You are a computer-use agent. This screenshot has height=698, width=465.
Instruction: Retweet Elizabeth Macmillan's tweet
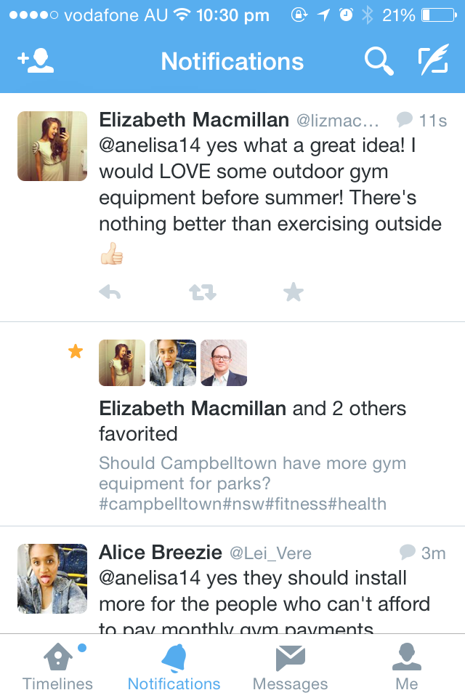coord(202,292)
